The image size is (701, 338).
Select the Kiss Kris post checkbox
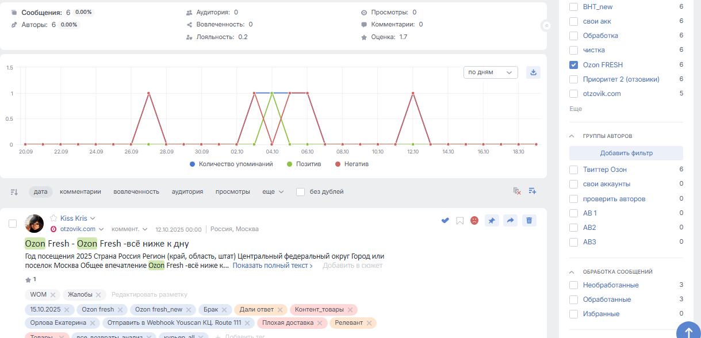point(13,224)
